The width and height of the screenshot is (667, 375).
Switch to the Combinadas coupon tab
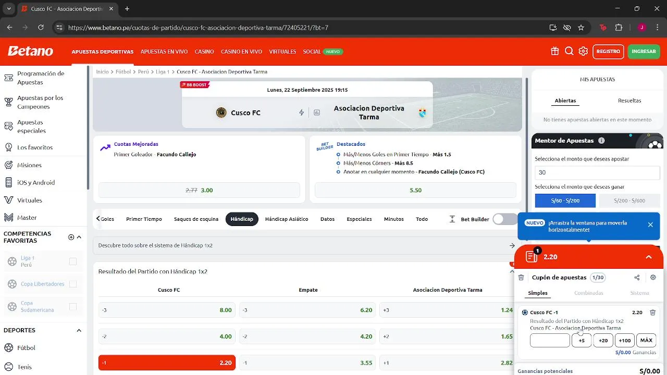coord(589,293)
